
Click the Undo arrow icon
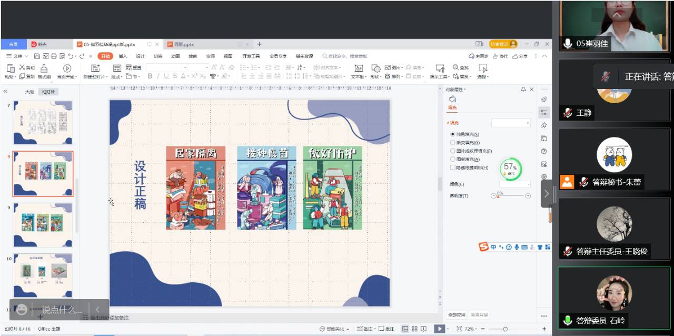pyautogui.click(x=71, y=56)
